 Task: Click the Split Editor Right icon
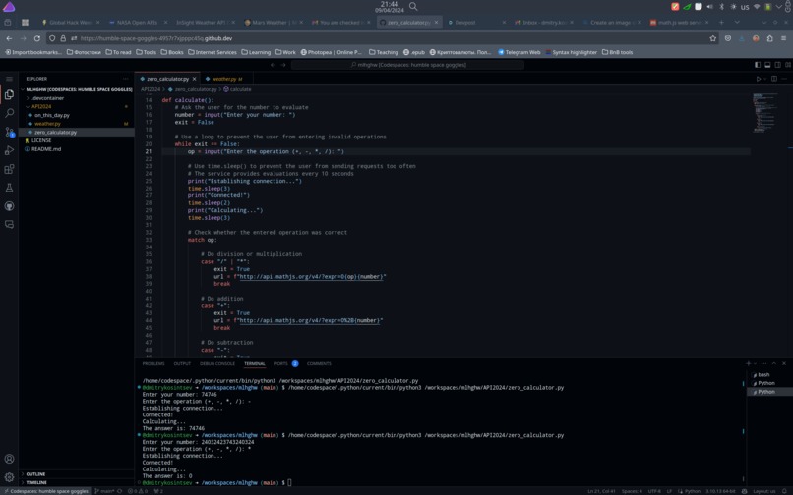pyautogui.click(x=774, y=79)
